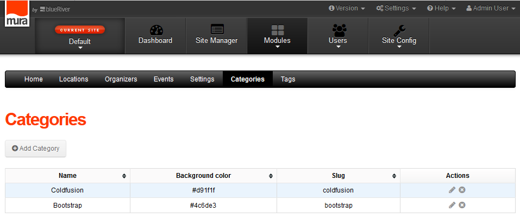Click delete icon for Bootstrap row

tap(462, 206)
